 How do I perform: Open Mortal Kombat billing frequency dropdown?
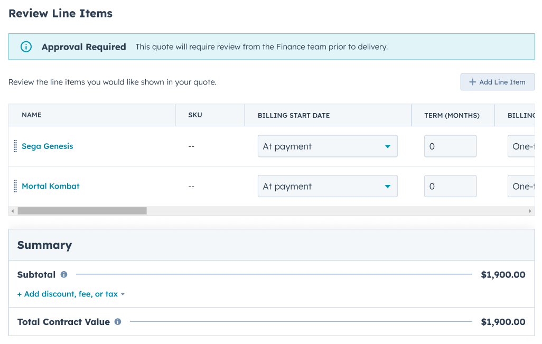[521, 187]
